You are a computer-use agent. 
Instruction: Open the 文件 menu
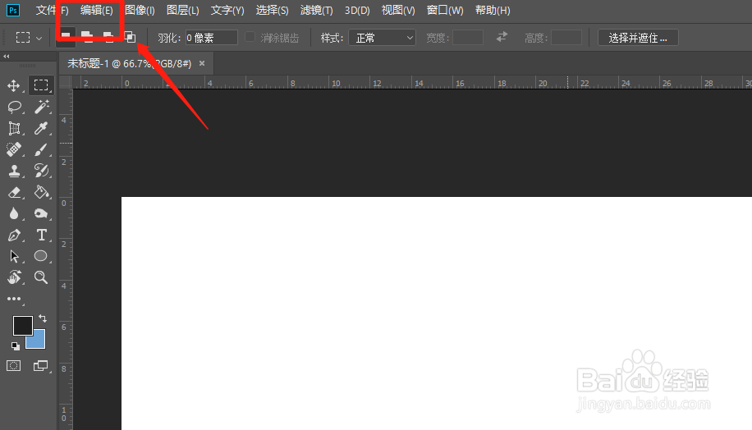pos(53,10)
